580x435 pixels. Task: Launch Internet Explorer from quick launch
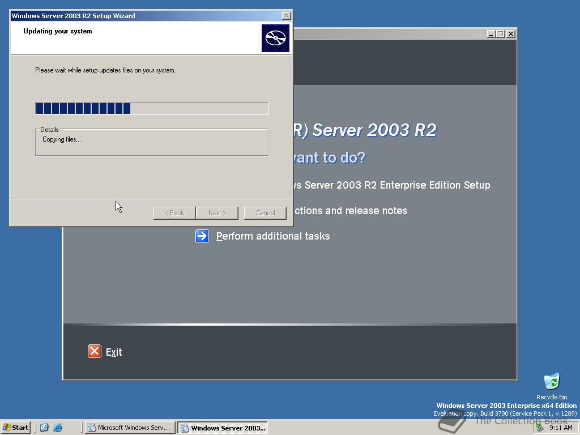[58, 428]
